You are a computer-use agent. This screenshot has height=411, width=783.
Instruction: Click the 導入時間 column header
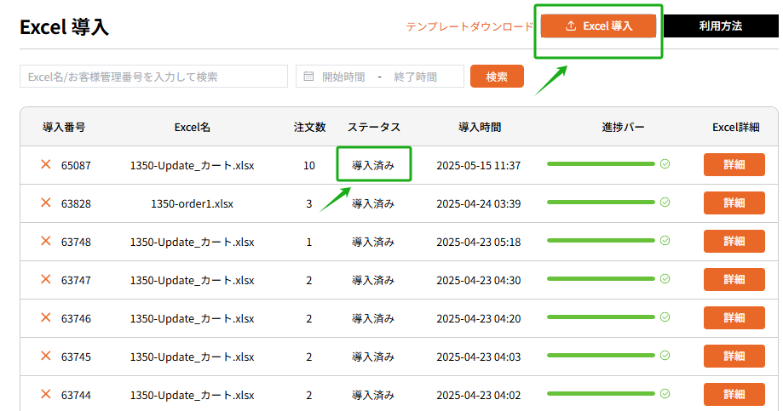tap(480, 127)
